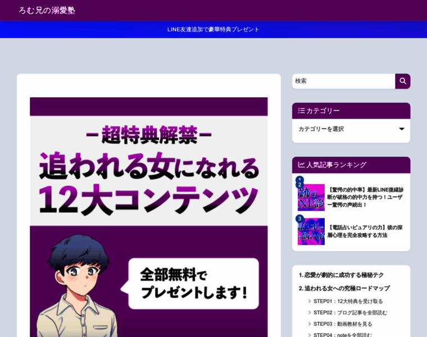Go to STEP02：ブログ記事を全部読む
The width and height of the screenshot is (427, 337).
350,313
